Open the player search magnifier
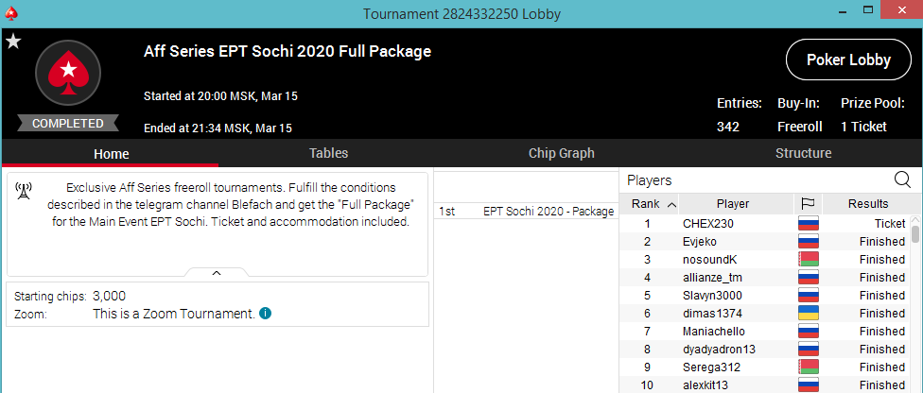Viewport: 923px width, 393px height. point(902,179)
